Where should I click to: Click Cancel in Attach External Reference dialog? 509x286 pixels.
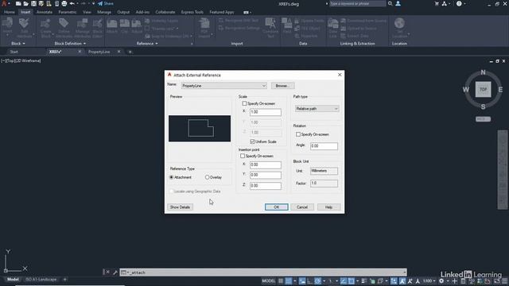point(302,207)
